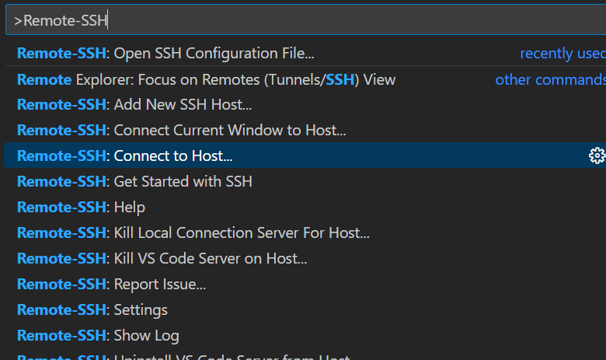Choose Remote-SSH: Report Issue command
Viewport: 606px width, 360px height.
tap(305, 284)
